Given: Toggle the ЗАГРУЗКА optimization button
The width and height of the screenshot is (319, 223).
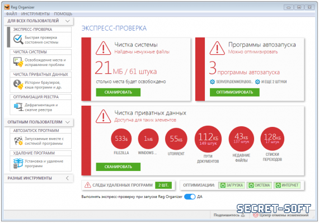Looking at the screenshot, I should click(x=232, y=185).
